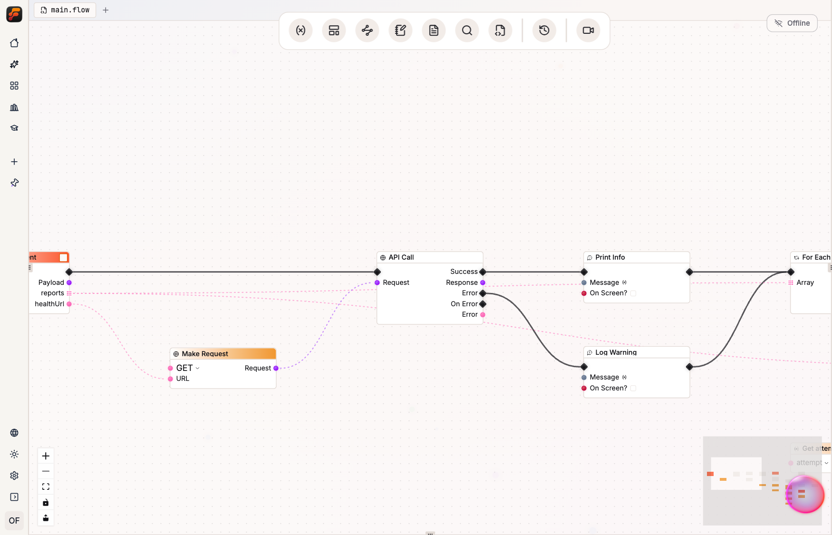Click the healthUrl output port
The image size is (832, 535).
pyautogui.click(x=69, y=304)
